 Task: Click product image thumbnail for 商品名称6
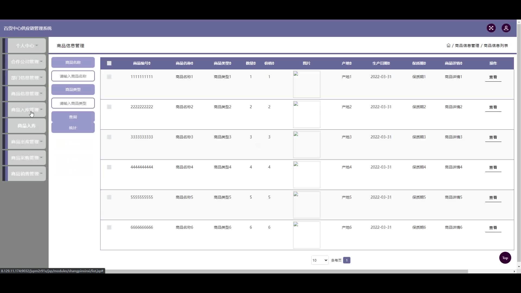click(307, 235)
